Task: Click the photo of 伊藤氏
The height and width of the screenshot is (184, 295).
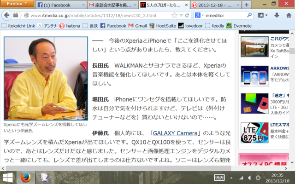Action: click(46, 79)
